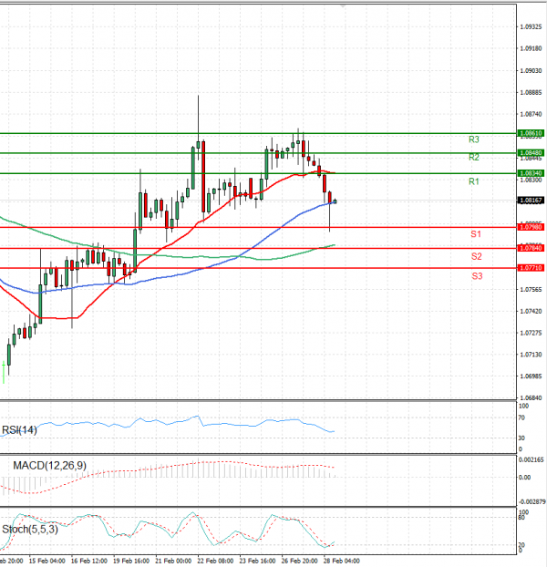
Task: Click the 1.07565 price axis value
Action: (531, 290)
